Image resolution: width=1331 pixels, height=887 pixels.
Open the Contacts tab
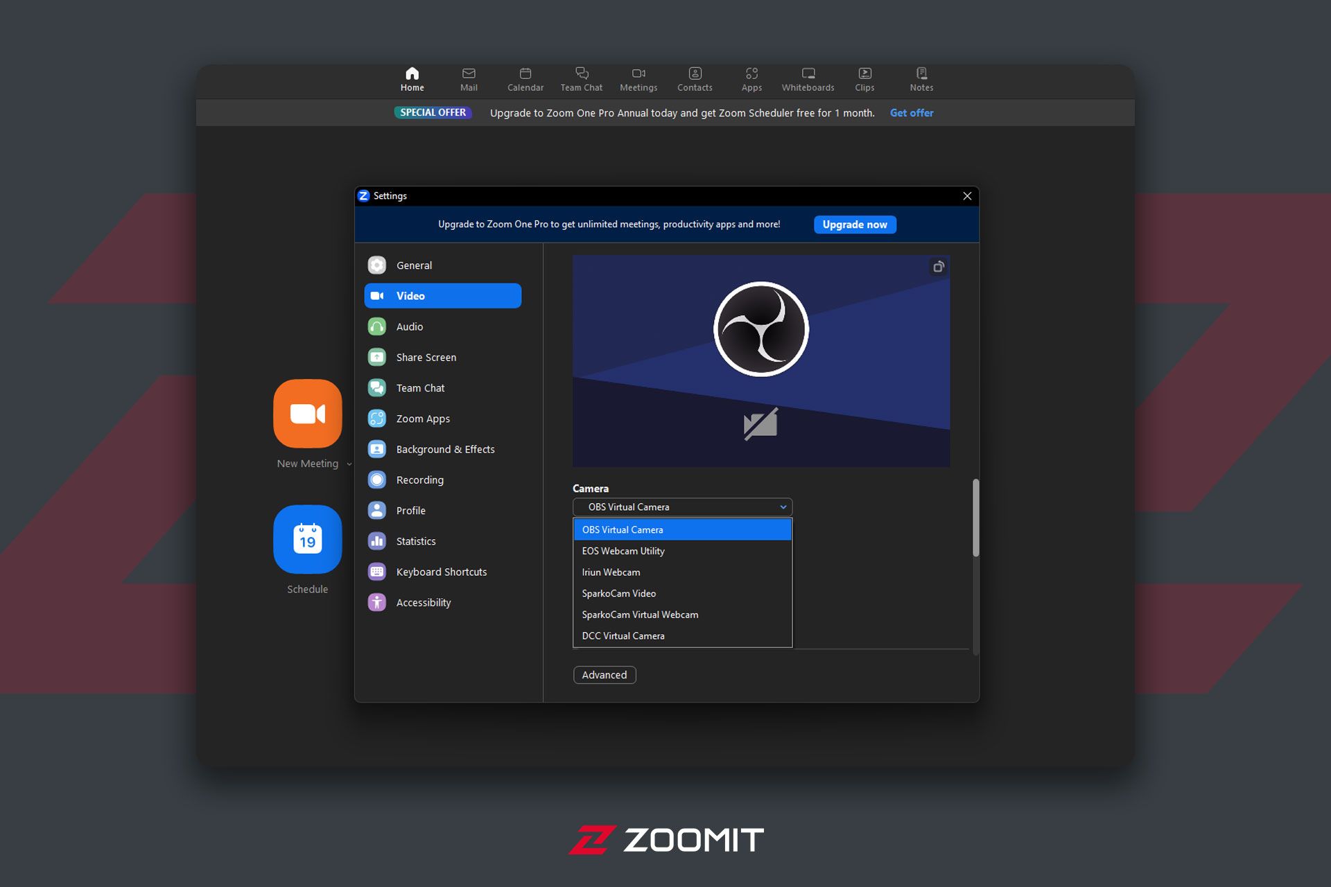click(x=695, y=79)
